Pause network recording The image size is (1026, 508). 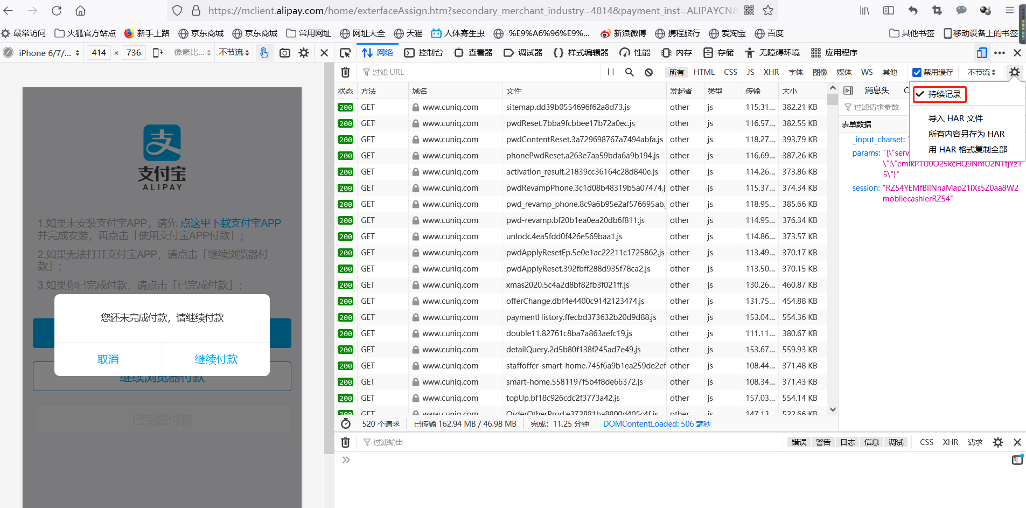pyautogui.click(x=610, y=72)
